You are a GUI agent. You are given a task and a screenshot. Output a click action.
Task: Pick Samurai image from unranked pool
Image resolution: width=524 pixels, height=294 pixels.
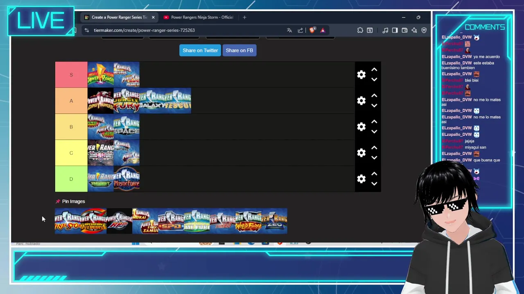145,221
